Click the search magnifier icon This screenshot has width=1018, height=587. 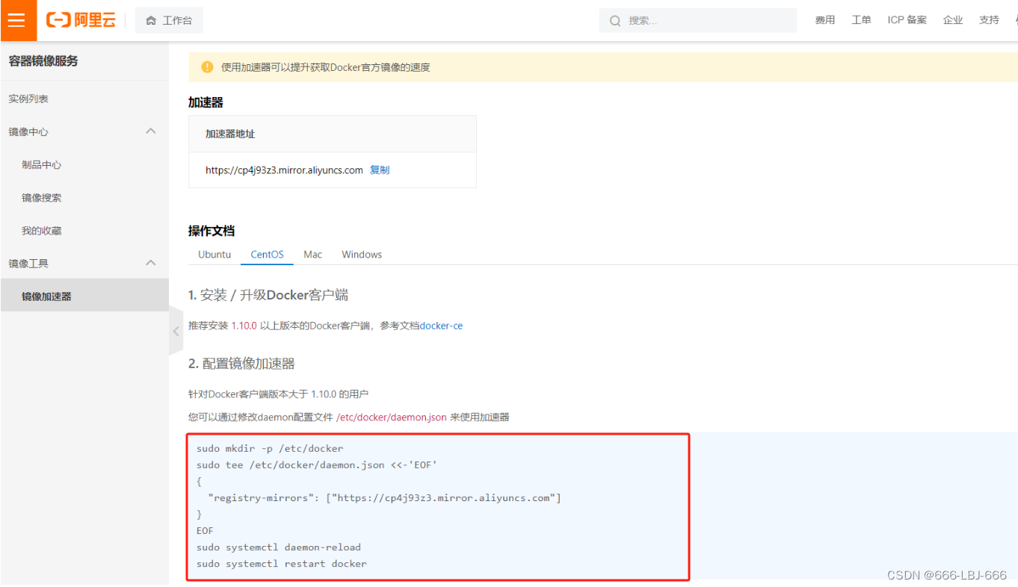point(615,21)
